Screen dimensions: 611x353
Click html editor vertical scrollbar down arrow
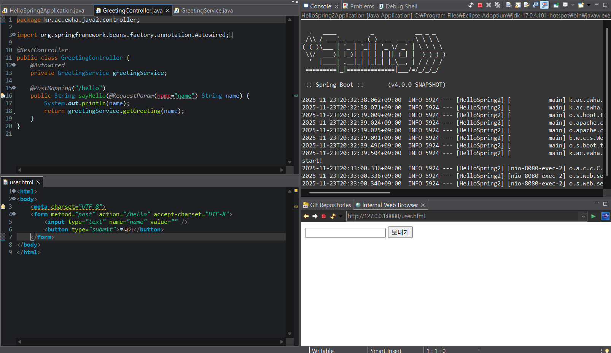[x=290, y=334]
